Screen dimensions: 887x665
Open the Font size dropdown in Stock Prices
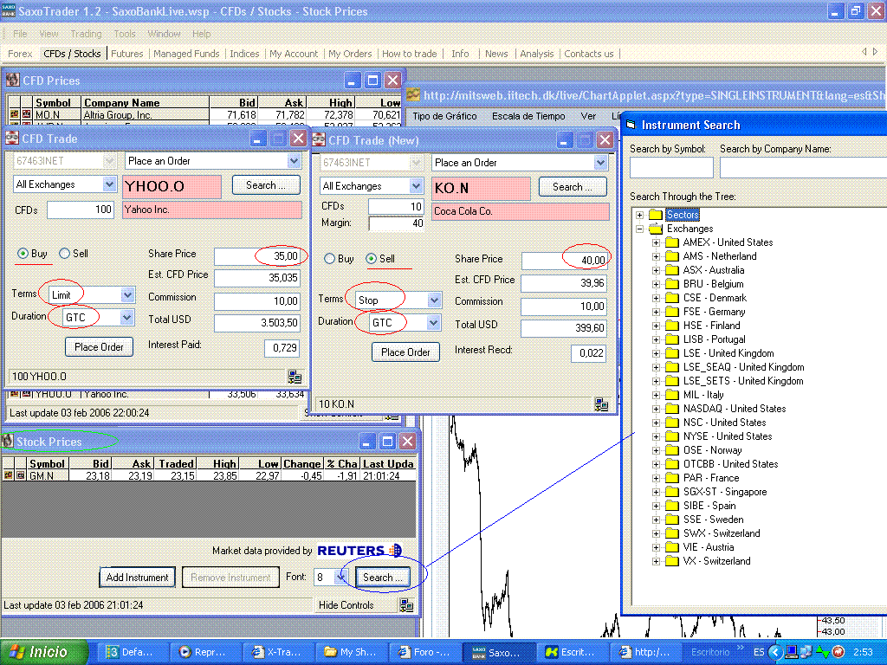(340, 577)
